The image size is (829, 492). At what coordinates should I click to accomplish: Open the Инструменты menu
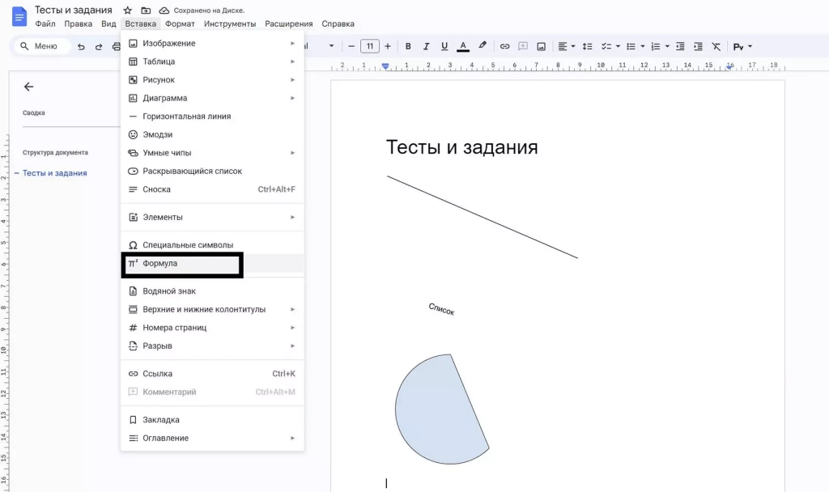pos(230,23)
